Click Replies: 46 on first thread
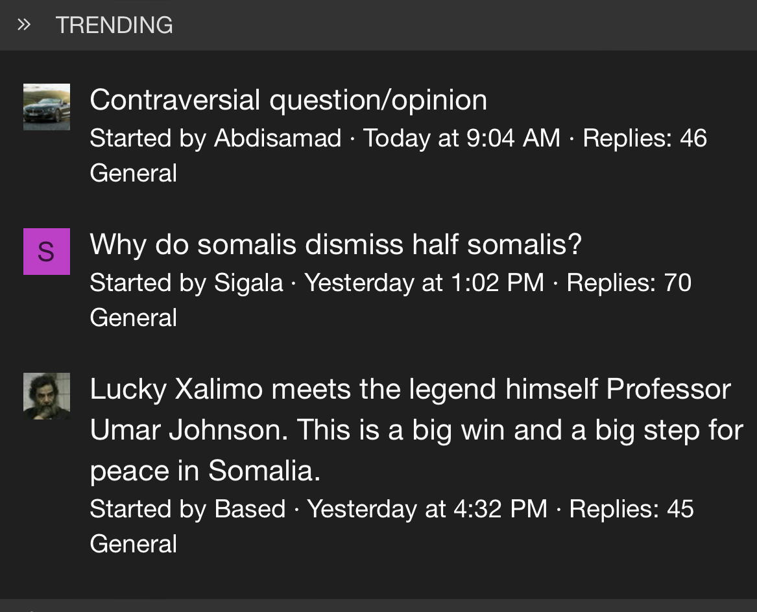This screenshot has height=612, width=757. tap(645, 138)
